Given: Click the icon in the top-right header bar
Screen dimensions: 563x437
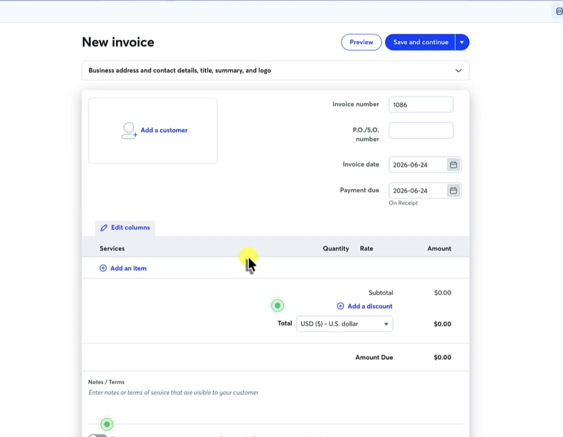Looking at the screenshot, I should click(559, 11).
